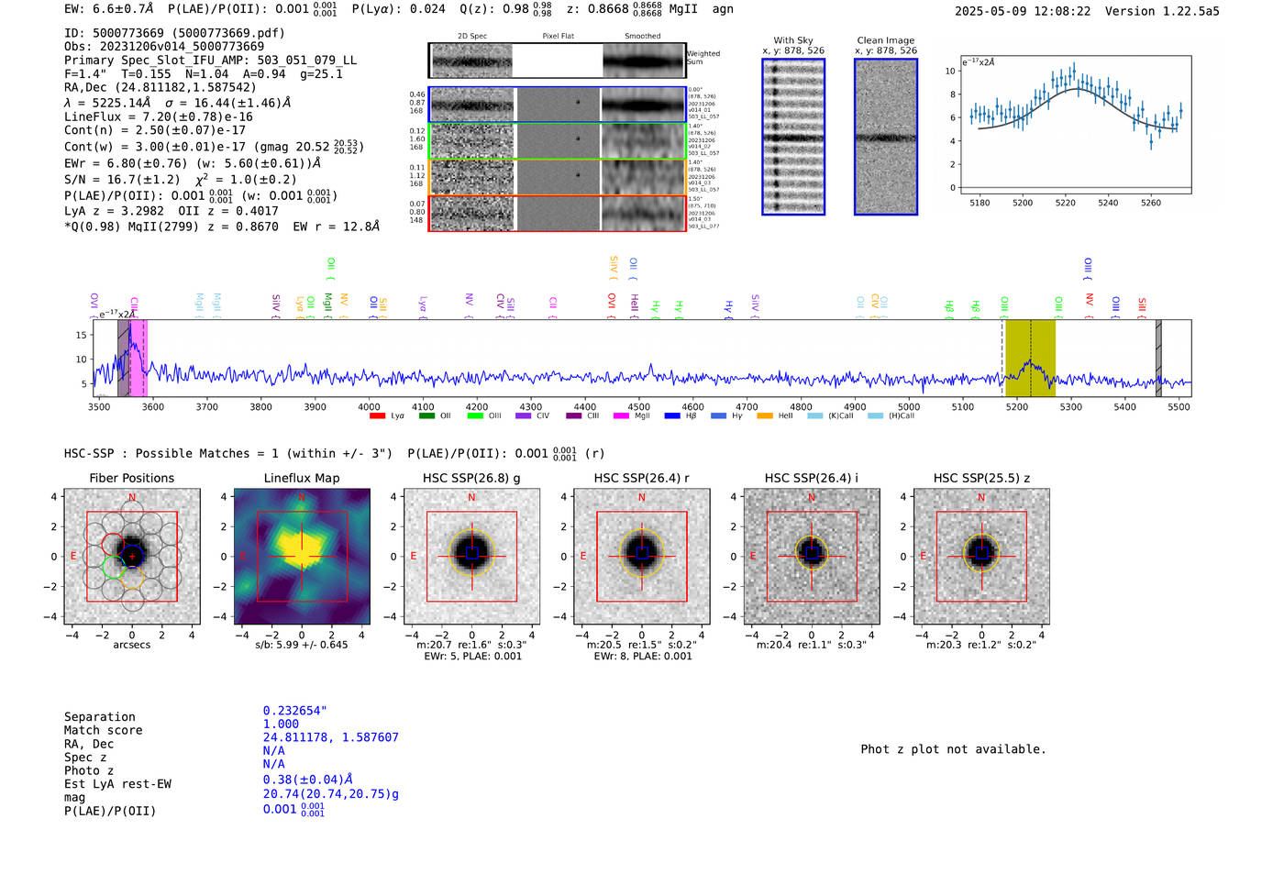Click the HSC SSP(26.4) r band image

642,557
